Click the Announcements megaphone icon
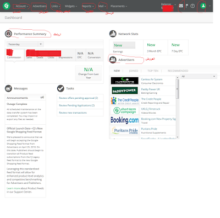This screenshot has width=220, height=218. pos(42,97)
